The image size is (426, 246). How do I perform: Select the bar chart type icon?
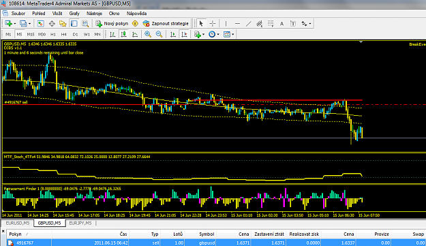112,34
